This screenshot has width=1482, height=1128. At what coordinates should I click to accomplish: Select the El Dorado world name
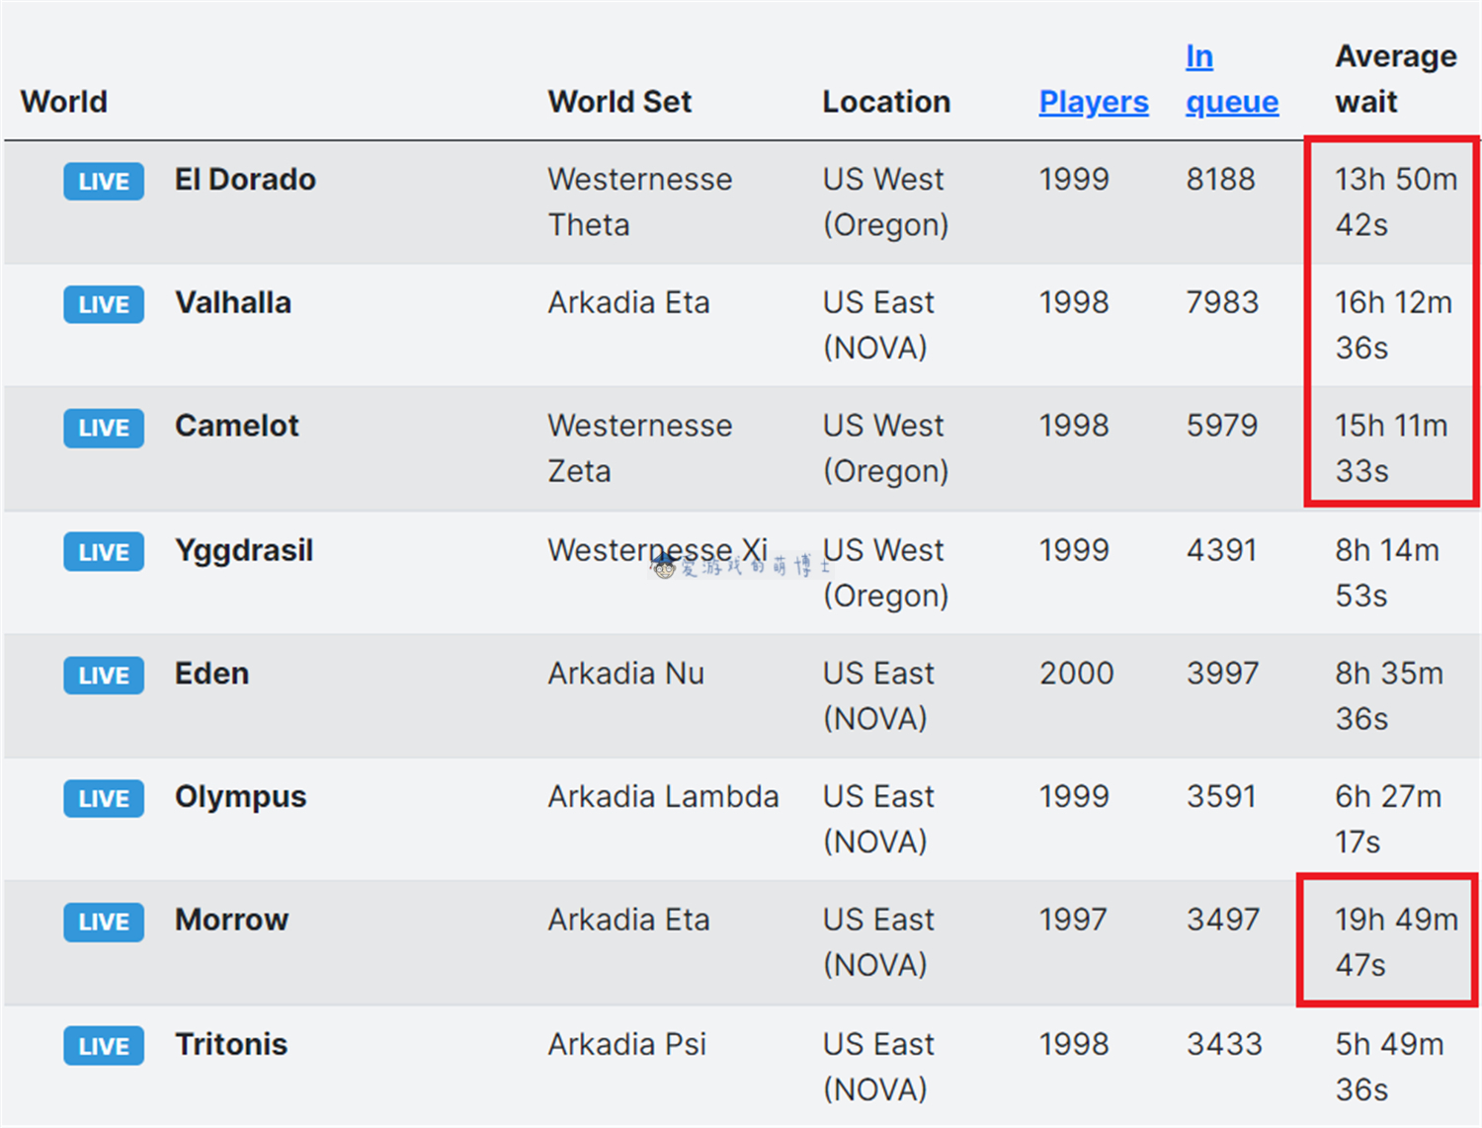click(x=245, y=180)
